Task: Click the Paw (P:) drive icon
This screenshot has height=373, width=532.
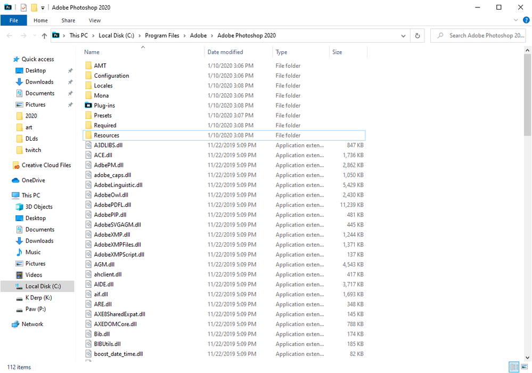Action: (19, 310)
